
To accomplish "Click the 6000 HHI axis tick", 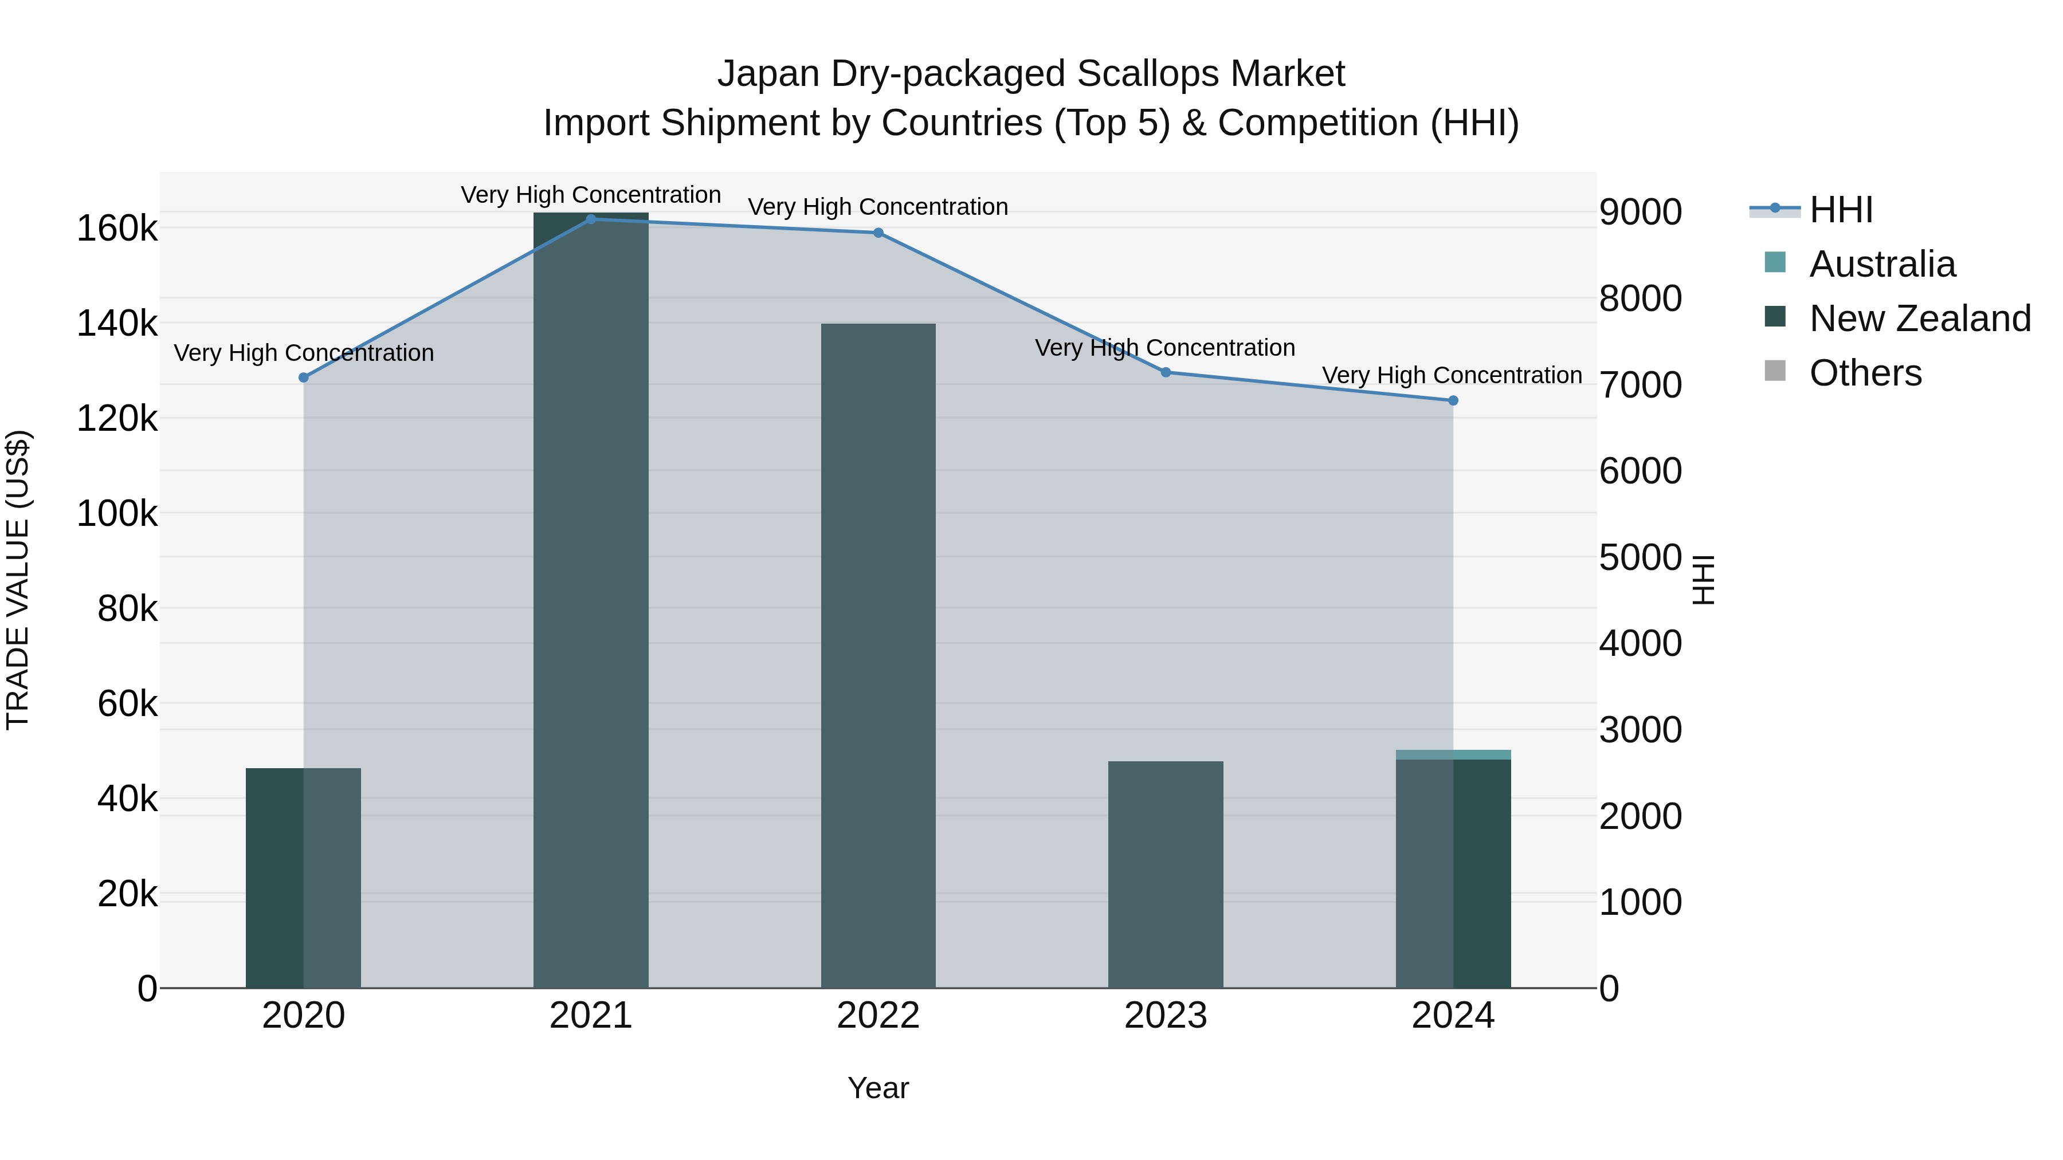I will point(1641,471).
